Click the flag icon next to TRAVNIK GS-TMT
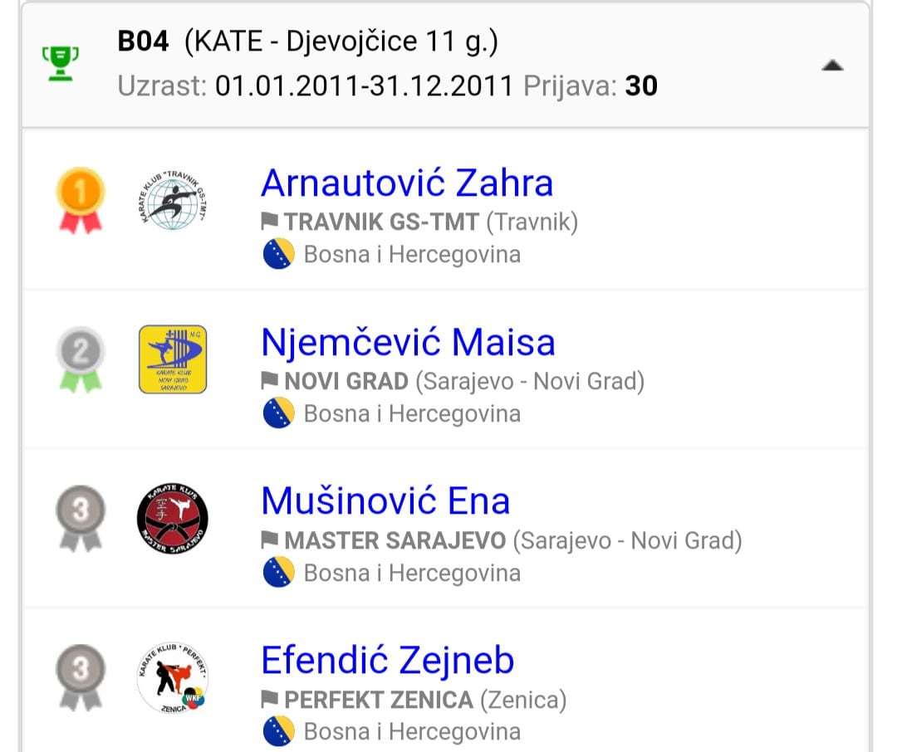Screen dimensions: 897x752 click(270, 221)
